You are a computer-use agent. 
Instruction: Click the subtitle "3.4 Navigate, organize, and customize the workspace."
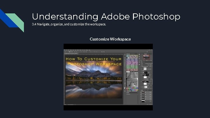[69, 24]
